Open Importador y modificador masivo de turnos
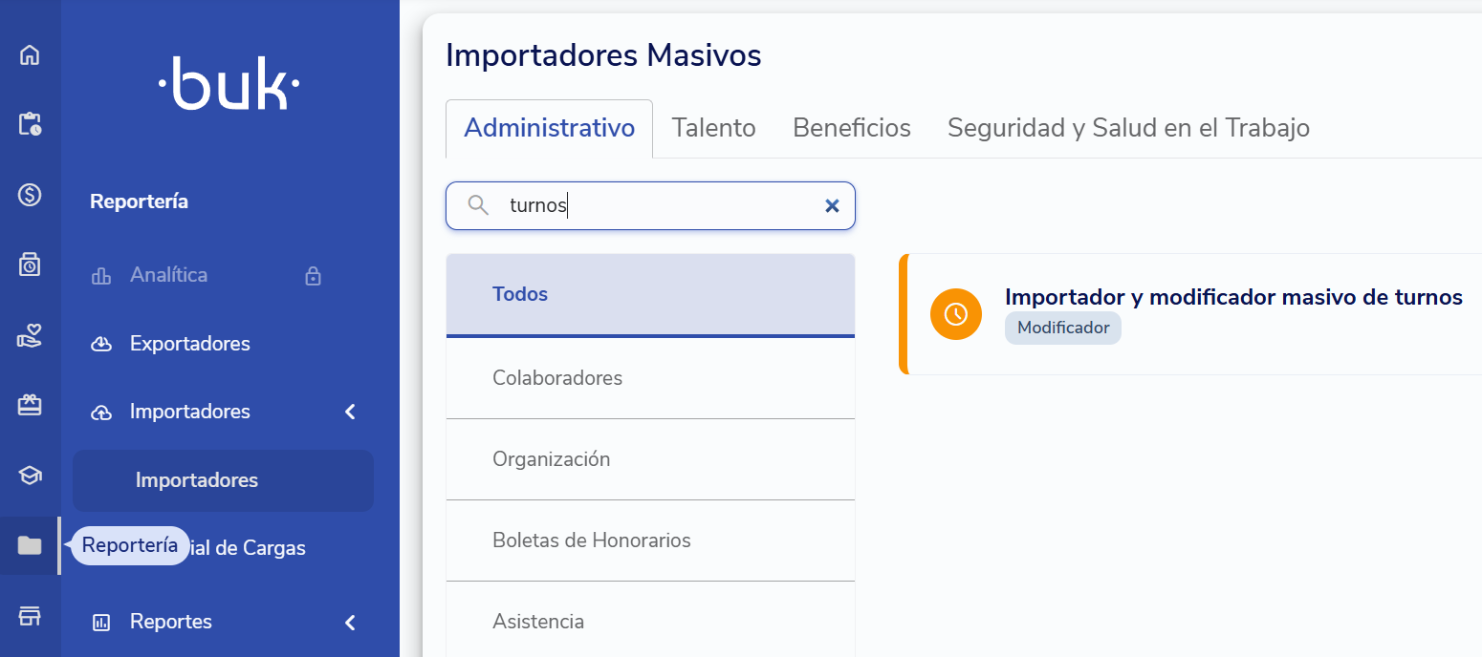 [1233, 297]
